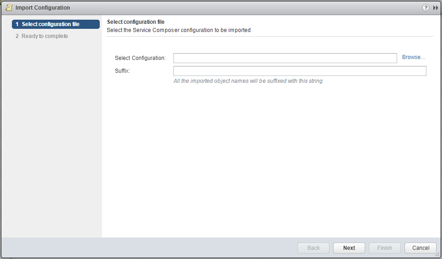Select step 1 Select configuration file

coord(56,24)
